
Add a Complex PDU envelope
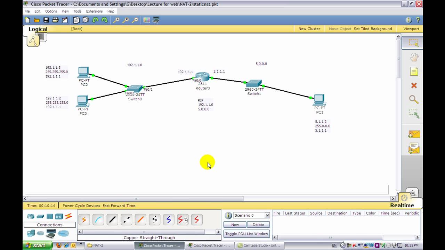(414, 148)
